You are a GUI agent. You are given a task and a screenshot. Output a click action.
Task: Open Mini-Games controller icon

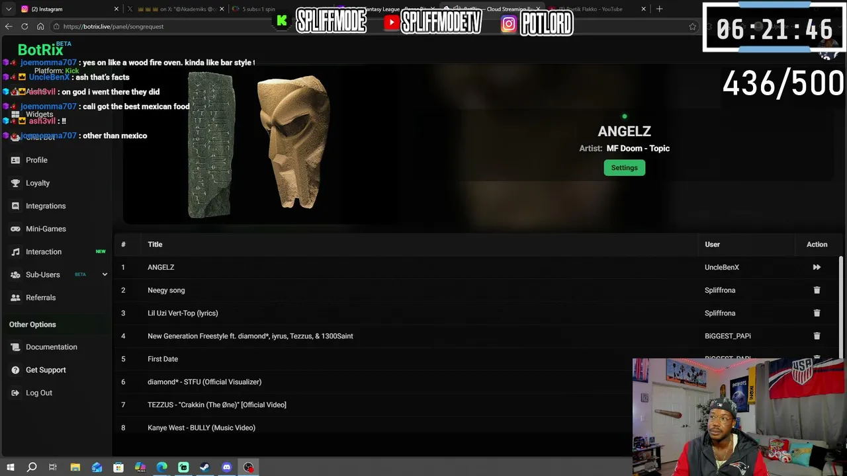pos(15,229)
